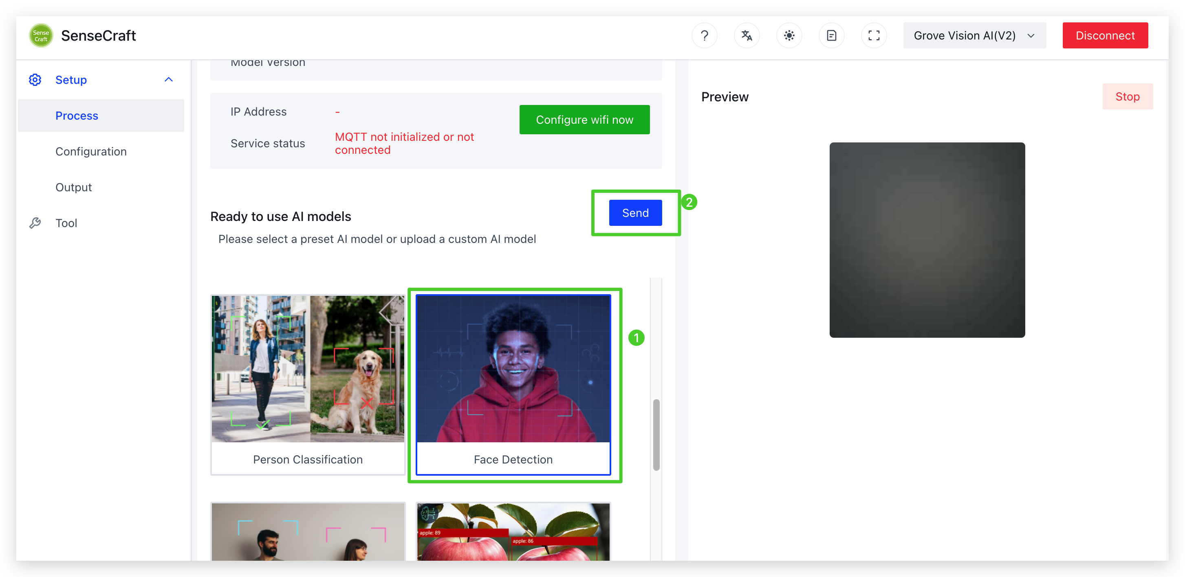Screen dimensions: 1185x577
Task: Click the SenseCraft logo icon
Action: click(41, 35)
